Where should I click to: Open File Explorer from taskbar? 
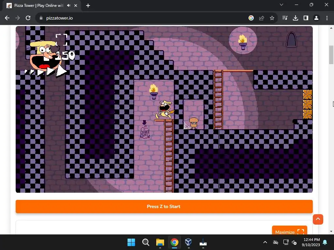[160, 242]
